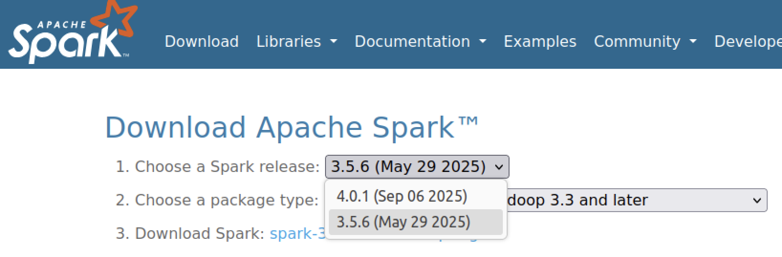This screenshot has height=257, width=782.
Task: Click the spark-3 download link
Action: tap(298, 234)
